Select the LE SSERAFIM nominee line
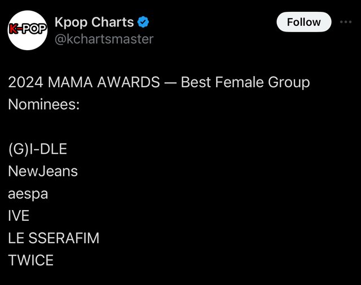Screen dimensions: 361x285 (x=54, y=238)
